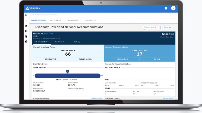This screenshot has height=113, width=202.
Task: Select the My Network card tab
Action: 59,42
